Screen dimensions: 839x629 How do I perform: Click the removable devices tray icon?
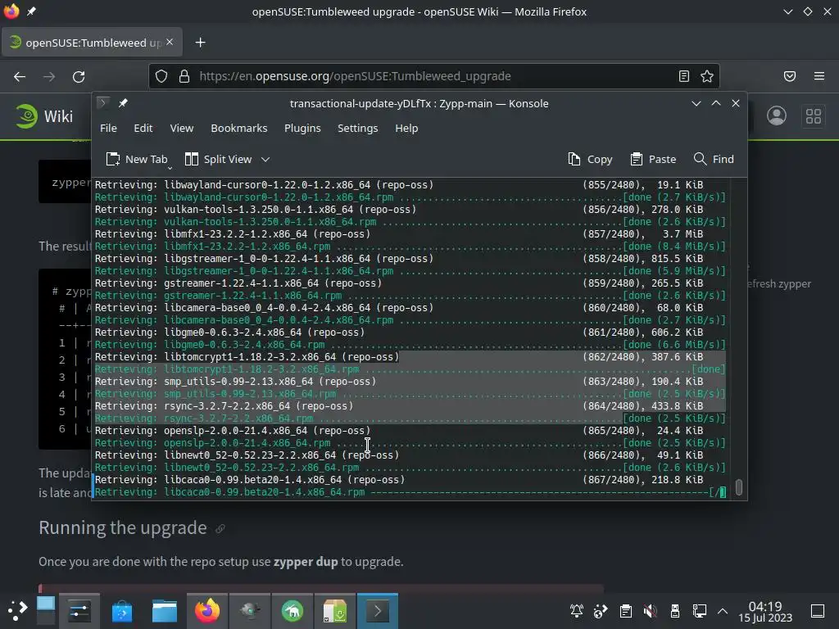(x=675, y=611)
